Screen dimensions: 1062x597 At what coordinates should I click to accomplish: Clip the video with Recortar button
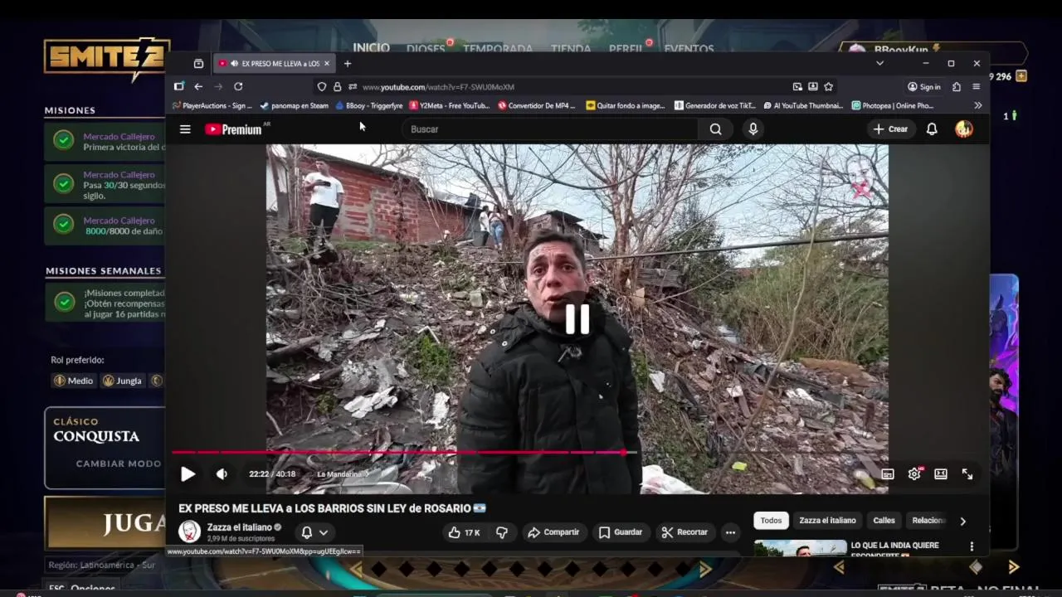684,532
